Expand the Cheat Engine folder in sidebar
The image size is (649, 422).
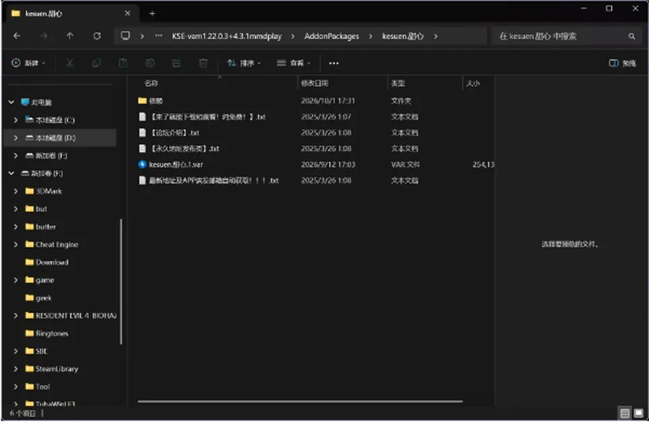(16, 244)
